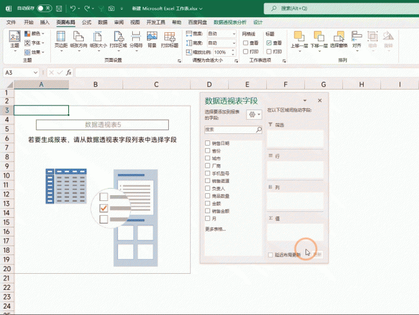
Task: Open 选择窗格 (Selection pane)
Action: click(338, 39)
